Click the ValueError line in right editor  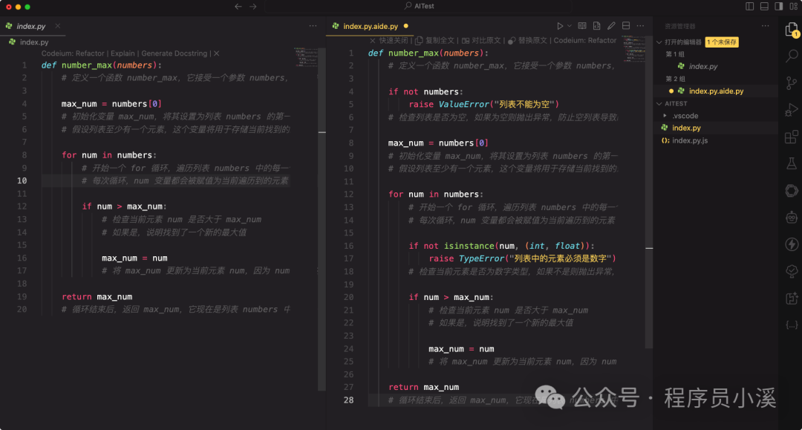(x=483, y=104)
